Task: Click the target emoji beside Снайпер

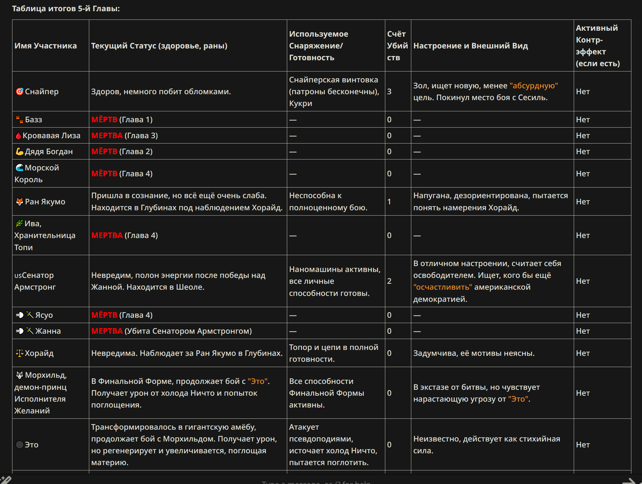Action: pyautogui.click(x=19, y=92)
